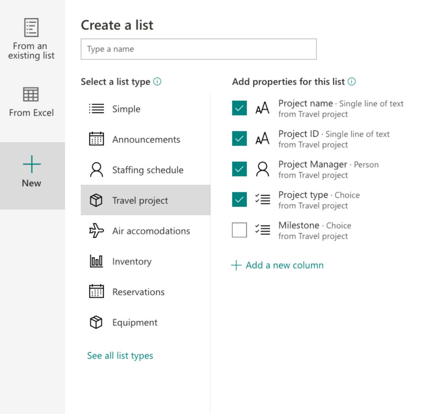
Task: Check the Milestone property checkbox
Action: [239, 230]
